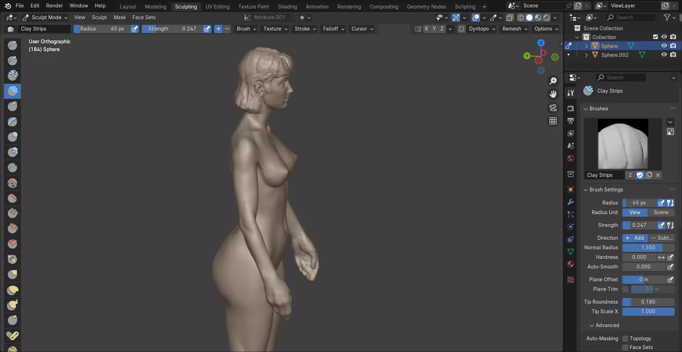Open the World properties tab
The height and width of the screenshot is (352, 682).
pyautogui.click(x=570, y=158)
